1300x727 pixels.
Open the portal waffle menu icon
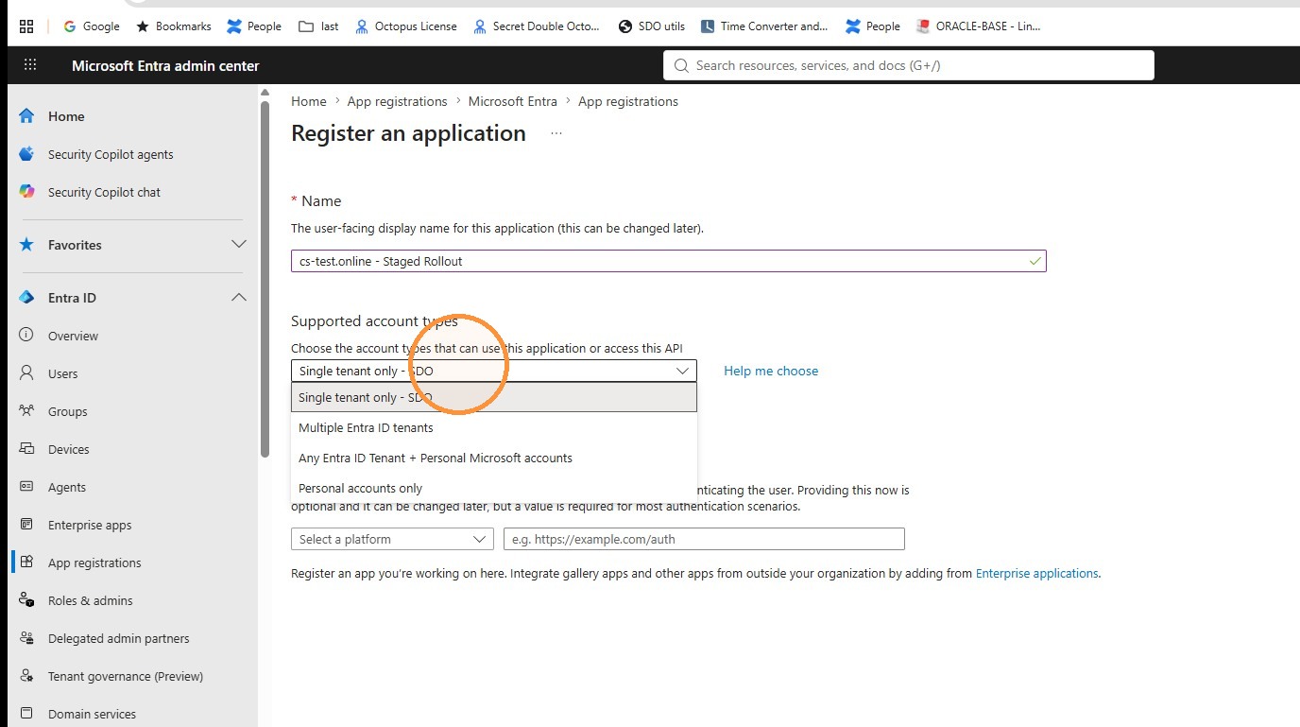[30, 65]
